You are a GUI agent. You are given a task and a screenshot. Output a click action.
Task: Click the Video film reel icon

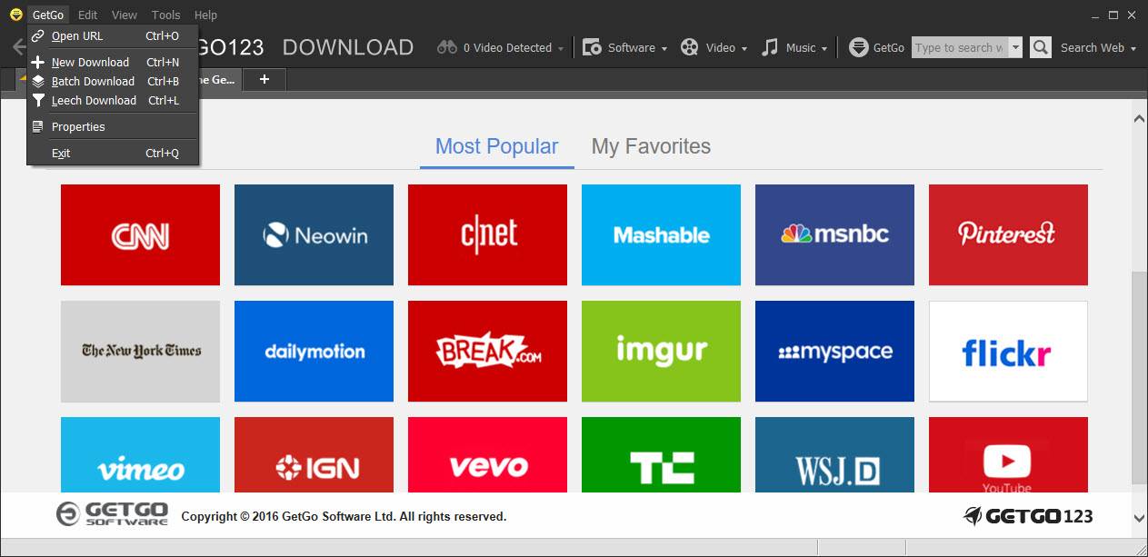(x=690, y=47)
